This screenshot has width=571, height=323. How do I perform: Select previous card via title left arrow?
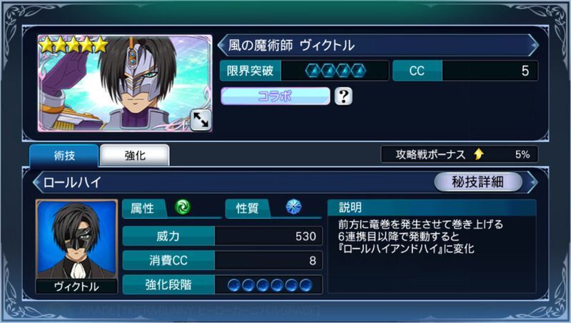pos(222,45)
